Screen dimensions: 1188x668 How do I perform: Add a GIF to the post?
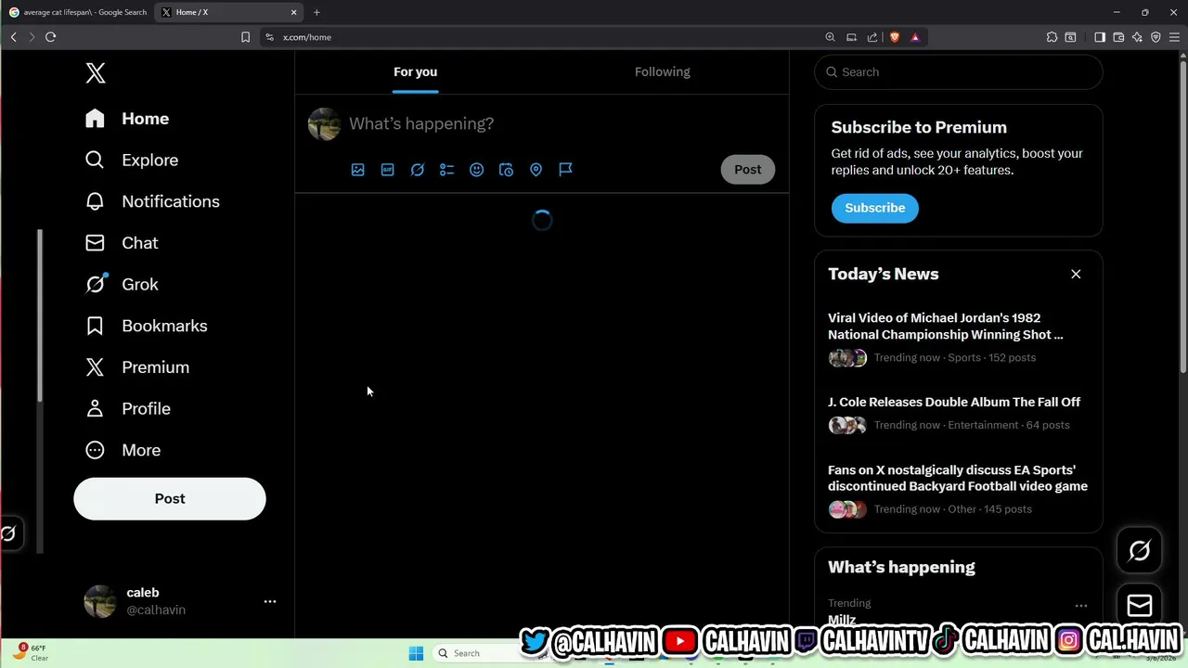(x=388, y=170)
